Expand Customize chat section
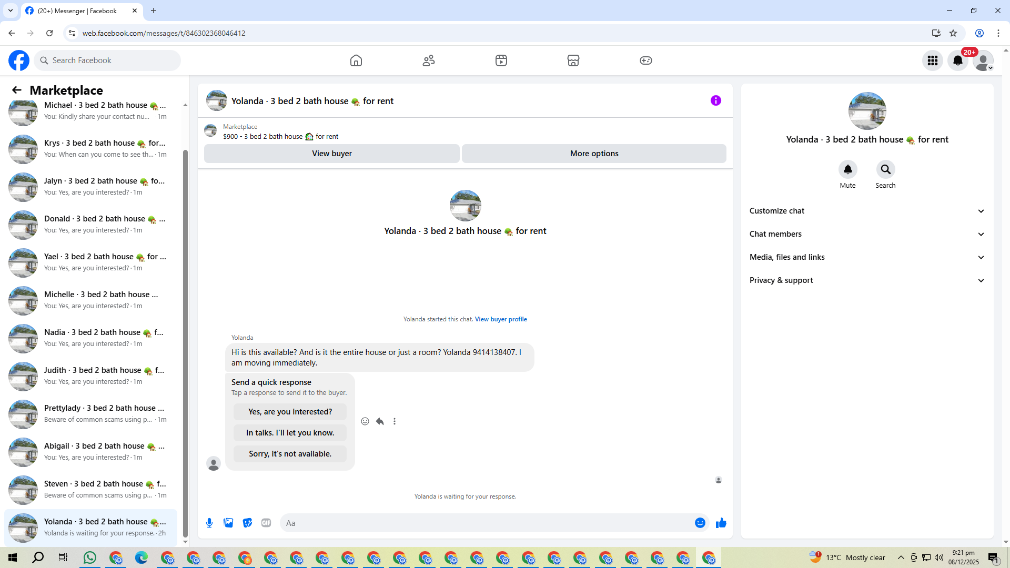The image size is (1010, 568). pos(867,211)
